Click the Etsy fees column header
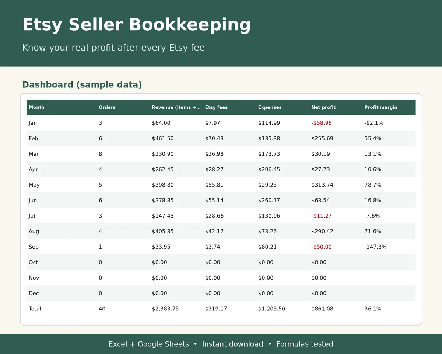442x354 pixels. click(x=216, y=107)
